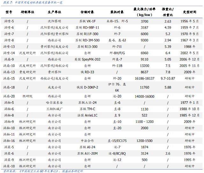Click the 哈尔滨东安 producer cell

pos(55,103)
